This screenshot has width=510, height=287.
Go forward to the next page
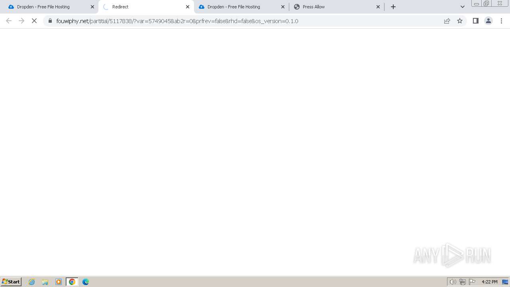tap(22, 21)
